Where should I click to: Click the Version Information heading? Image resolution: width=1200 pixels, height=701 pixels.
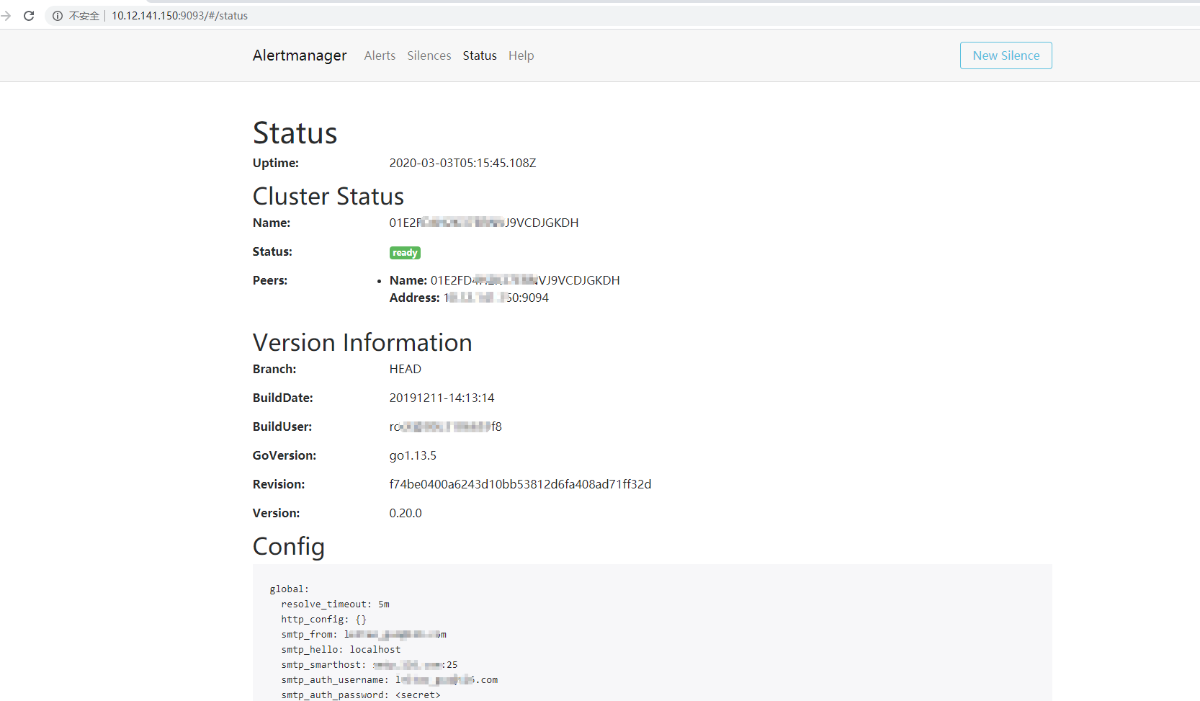[x=362, y=342]
